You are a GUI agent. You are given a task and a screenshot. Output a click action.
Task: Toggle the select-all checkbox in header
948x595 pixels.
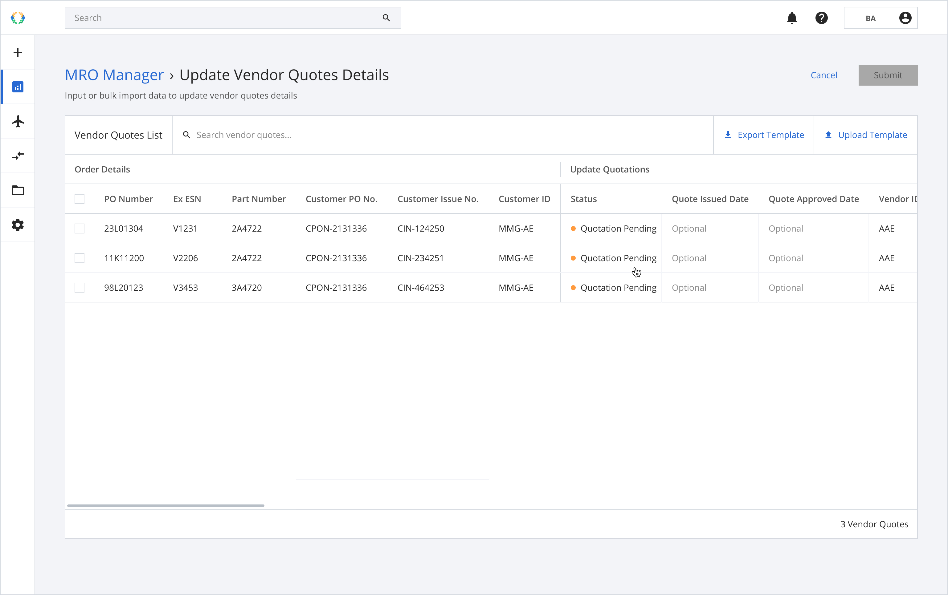coord(80,199)
